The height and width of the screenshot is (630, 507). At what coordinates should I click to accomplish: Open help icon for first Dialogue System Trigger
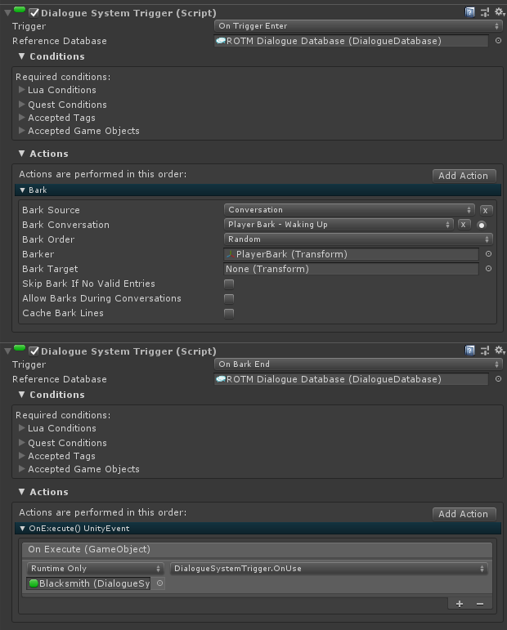pos(469,12)
